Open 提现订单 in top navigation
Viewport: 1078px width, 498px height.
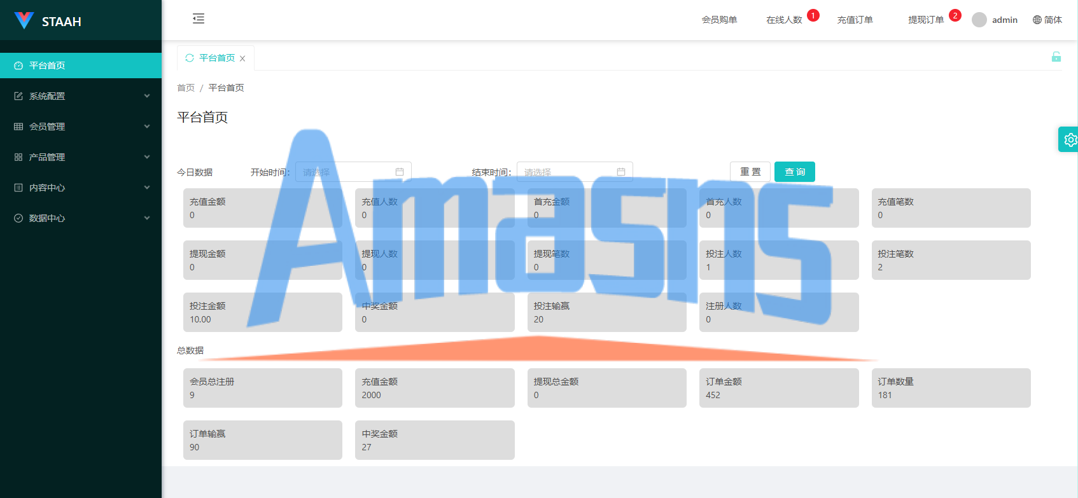(x=926, y=20)
